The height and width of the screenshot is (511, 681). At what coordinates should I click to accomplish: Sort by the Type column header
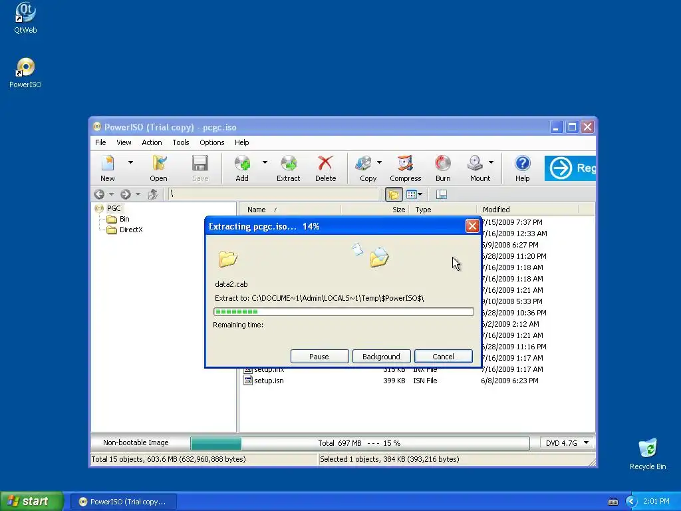[x=442, y=210]
